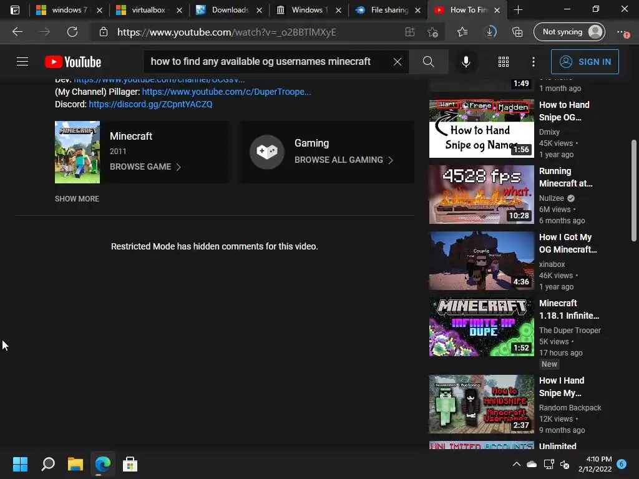Click BROWSE GAME for Minecraft
639x479 pixels.
145,167
